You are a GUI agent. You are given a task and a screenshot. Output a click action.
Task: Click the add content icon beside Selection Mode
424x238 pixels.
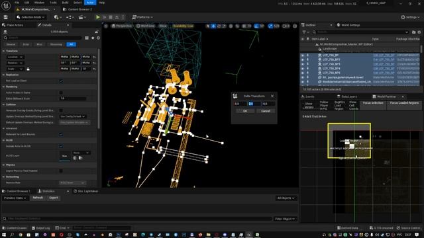pos(57,17)
